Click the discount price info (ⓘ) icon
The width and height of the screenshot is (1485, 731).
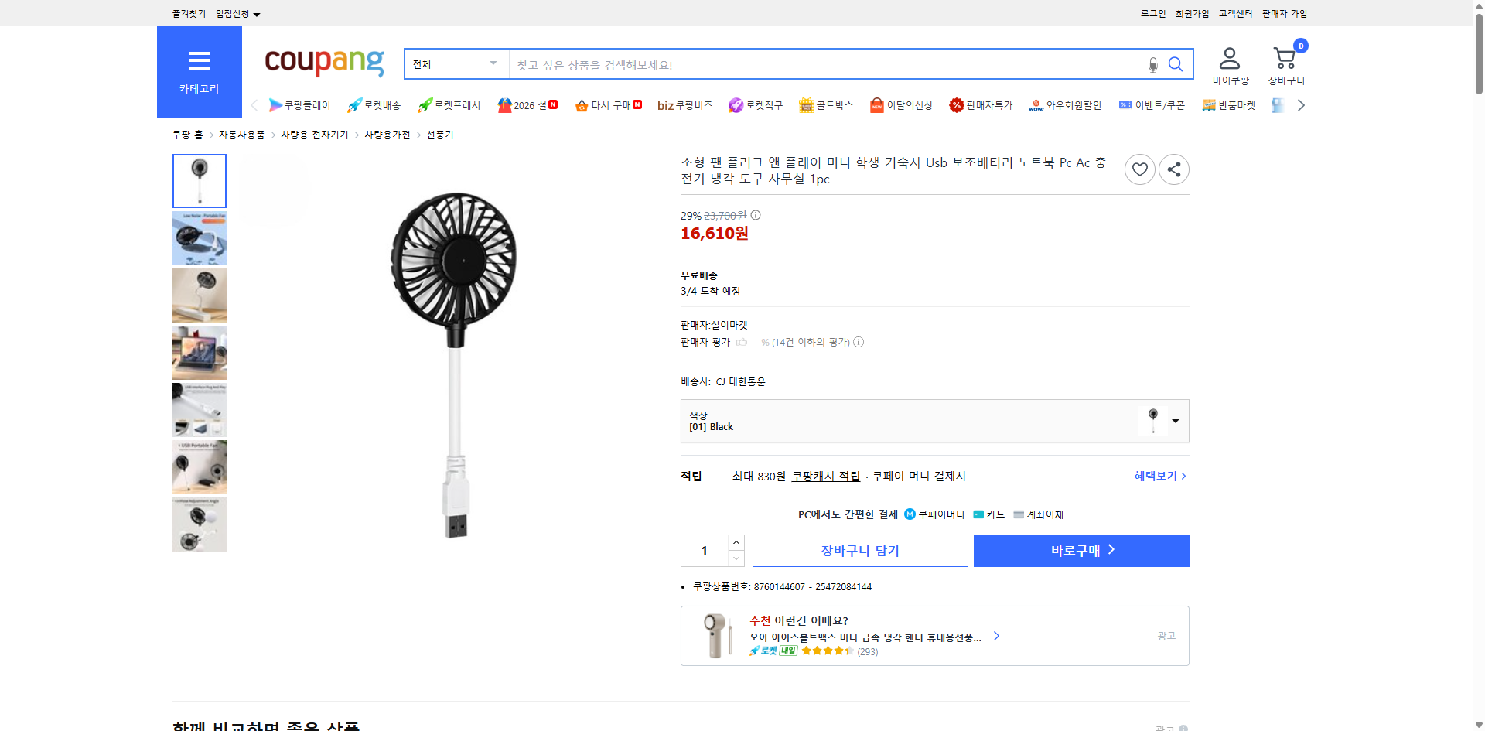click(x=755, y=216)
